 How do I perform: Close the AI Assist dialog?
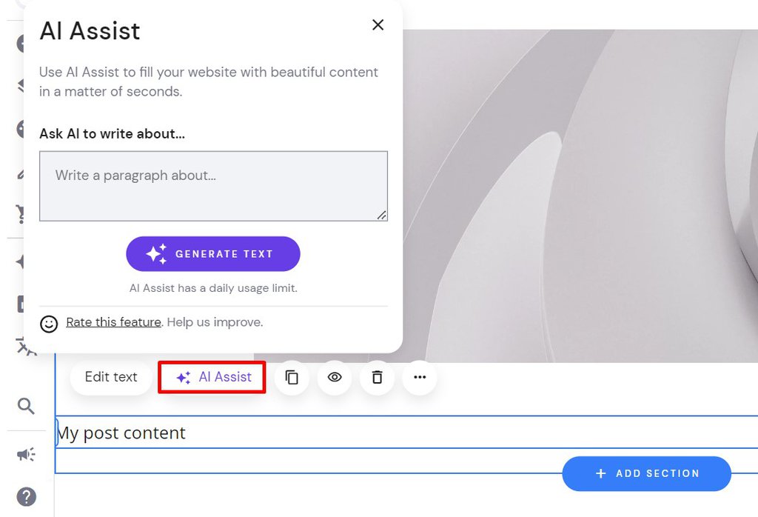[x=378, y=24]
